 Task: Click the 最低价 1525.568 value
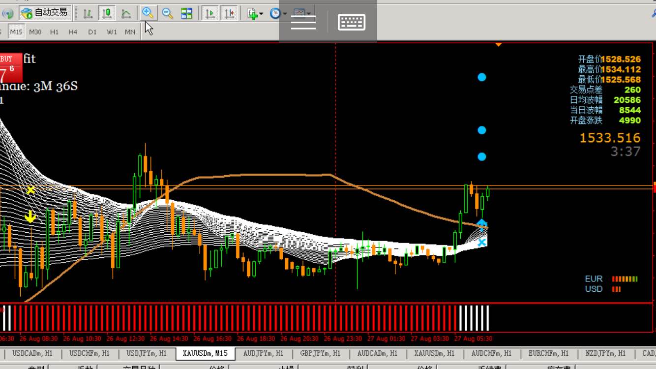coord(621,79)
